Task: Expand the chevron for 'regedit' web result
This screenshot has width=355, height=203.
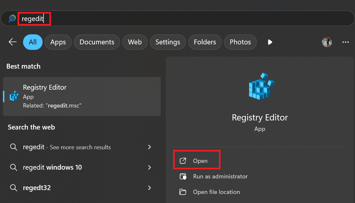Action: tap(149, 147)
